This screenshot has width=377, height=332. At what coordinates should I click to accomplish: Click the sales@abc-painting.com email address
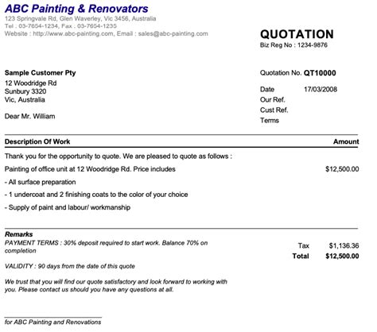pyautogui.click(x=173, y=34)
